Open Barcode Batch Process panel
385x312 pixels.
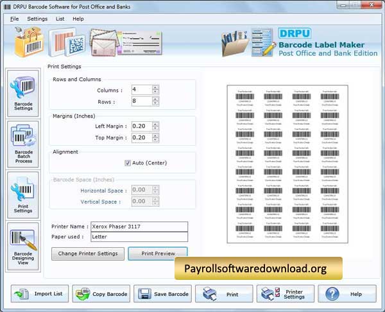point(23,144)
